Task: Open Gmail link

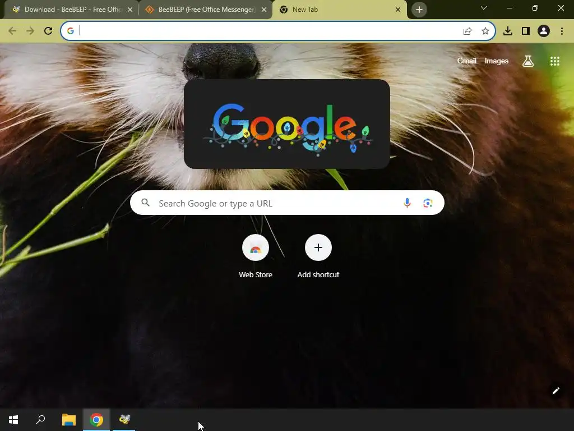Action: click(x=467, y=61)
